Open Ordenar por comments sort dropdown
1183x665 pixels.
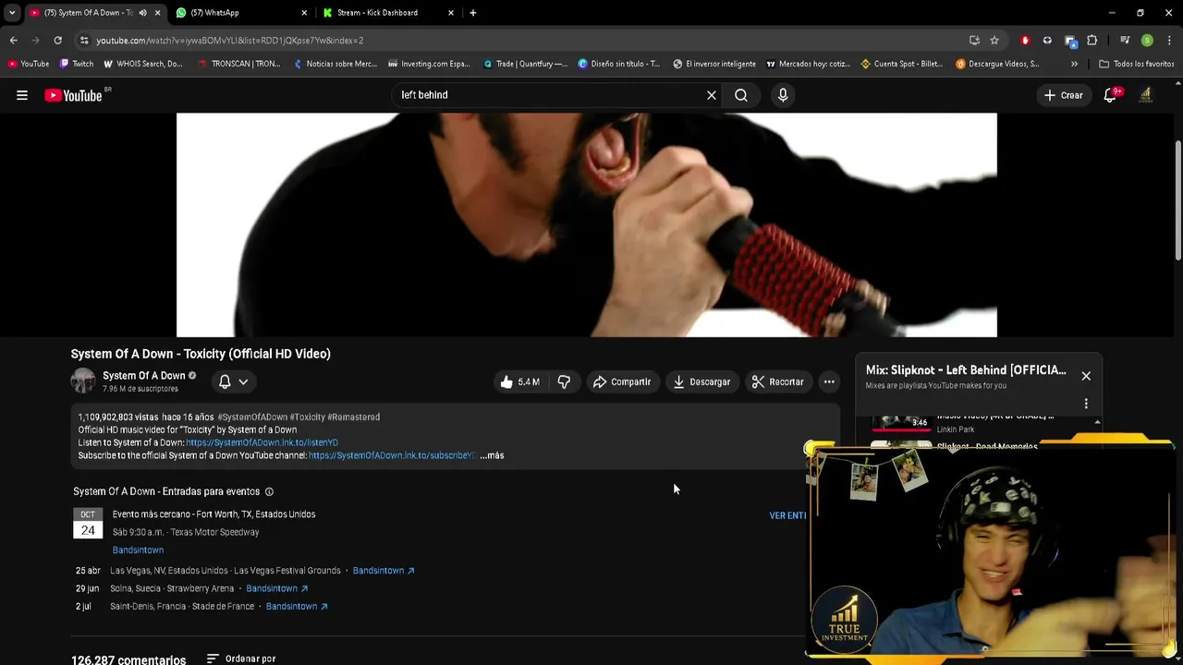241,659
